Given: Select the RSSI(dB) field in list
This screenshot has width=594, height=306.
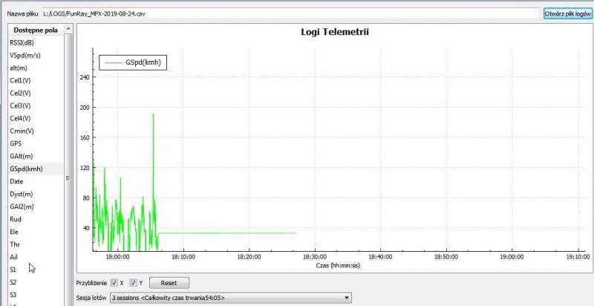Looking at the screenshot, I should 22,43.
